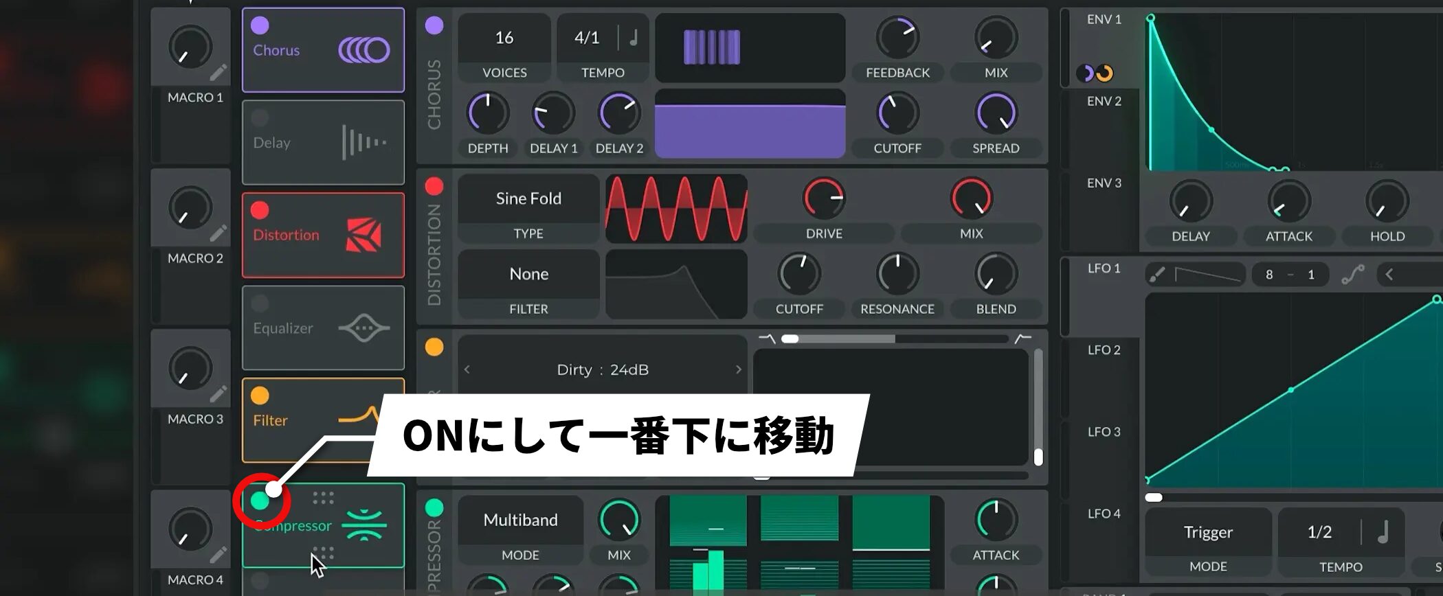Image resolution: width=1443 pixels, height=596 pixels.
Task: Click the Distortion effect logo icon
Action: pos(363,236)
